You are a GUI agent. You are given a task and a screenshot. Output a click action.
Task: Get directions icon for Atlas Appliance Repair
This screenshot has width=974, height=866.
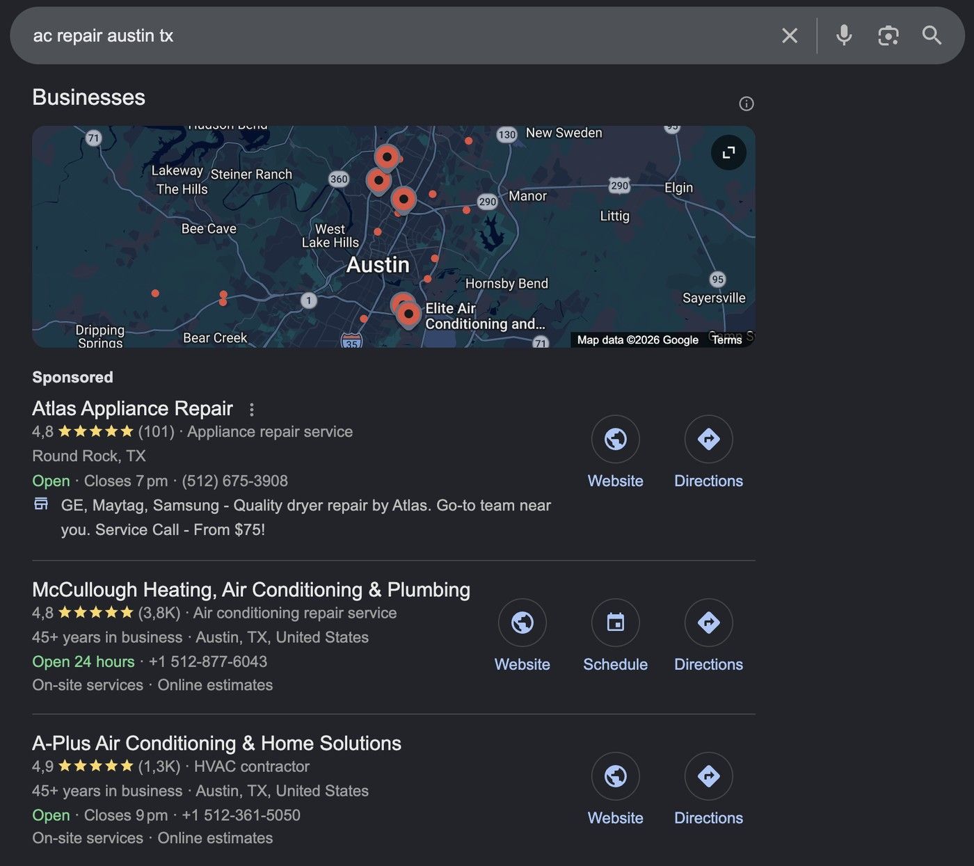709,439
